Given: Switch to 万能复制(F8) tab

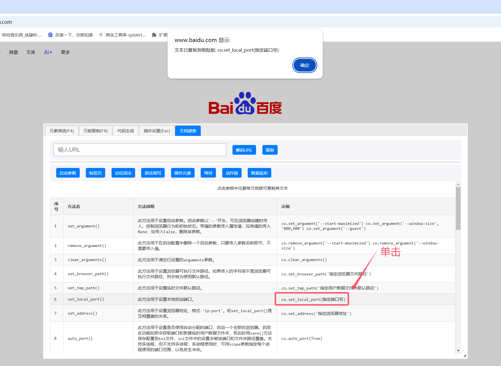Looking at the screenshot, I should 95,131.
